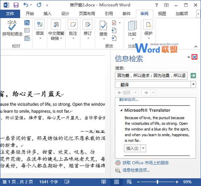The image size is (201, 186).
Task: Open the thesaurus book icon
Action: [27, 30]
